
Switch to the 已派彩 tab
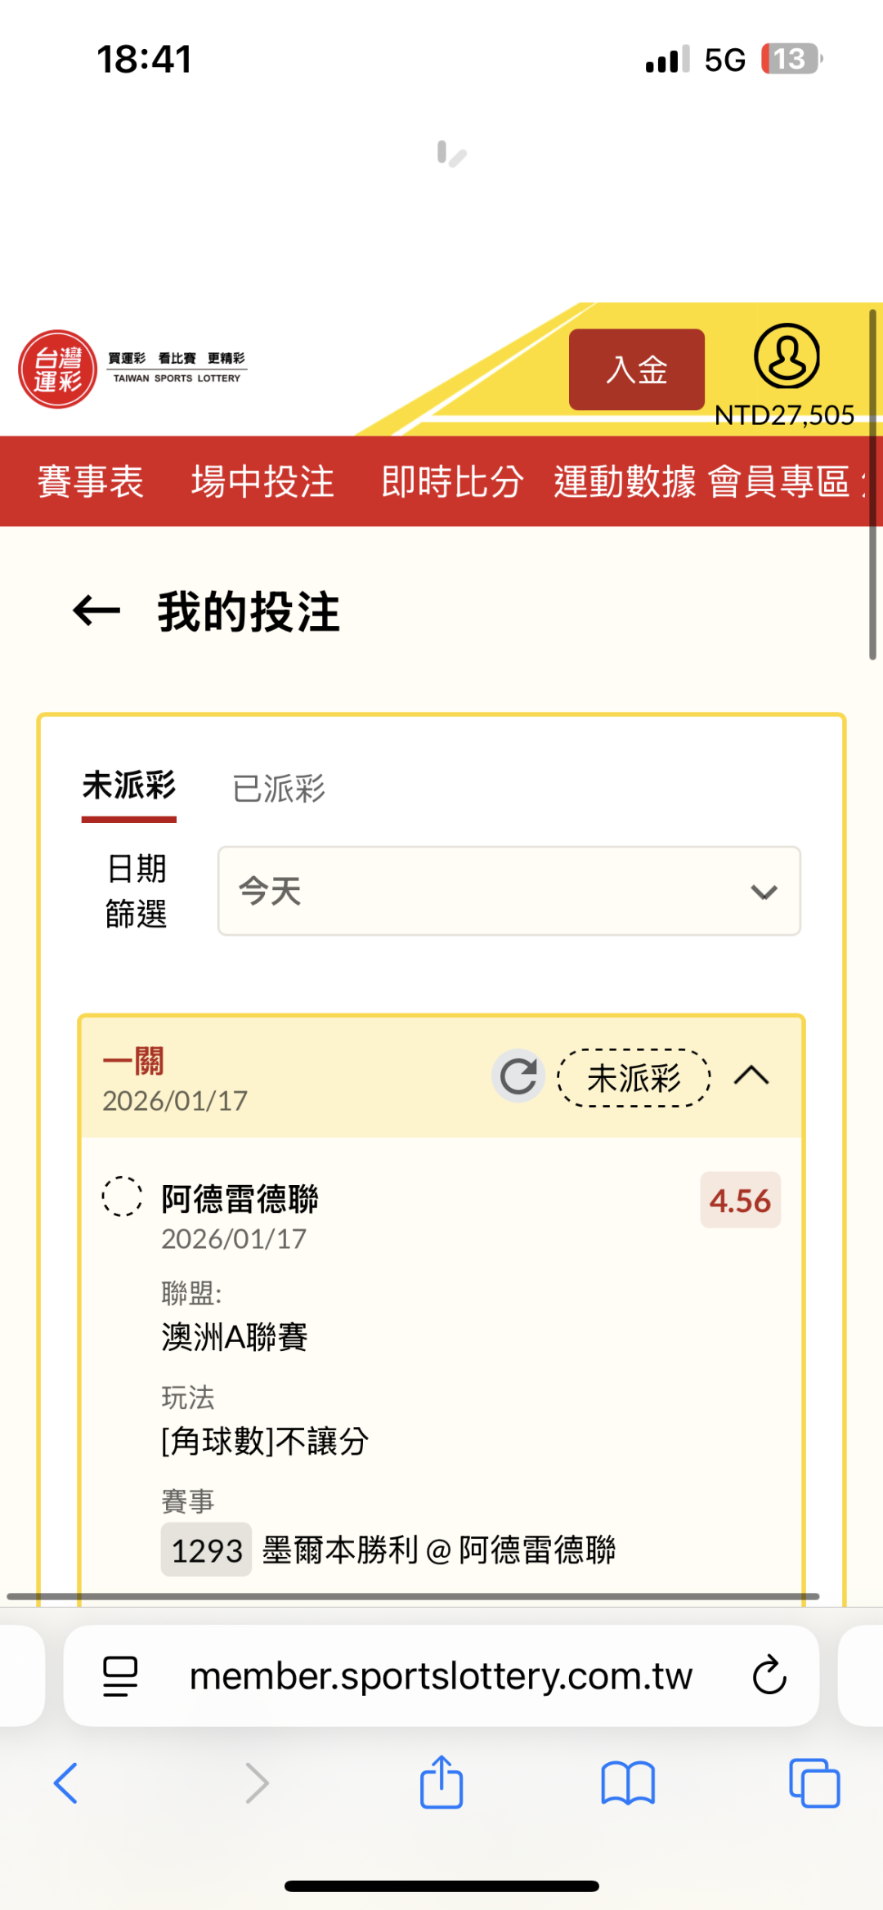[279, 789]
